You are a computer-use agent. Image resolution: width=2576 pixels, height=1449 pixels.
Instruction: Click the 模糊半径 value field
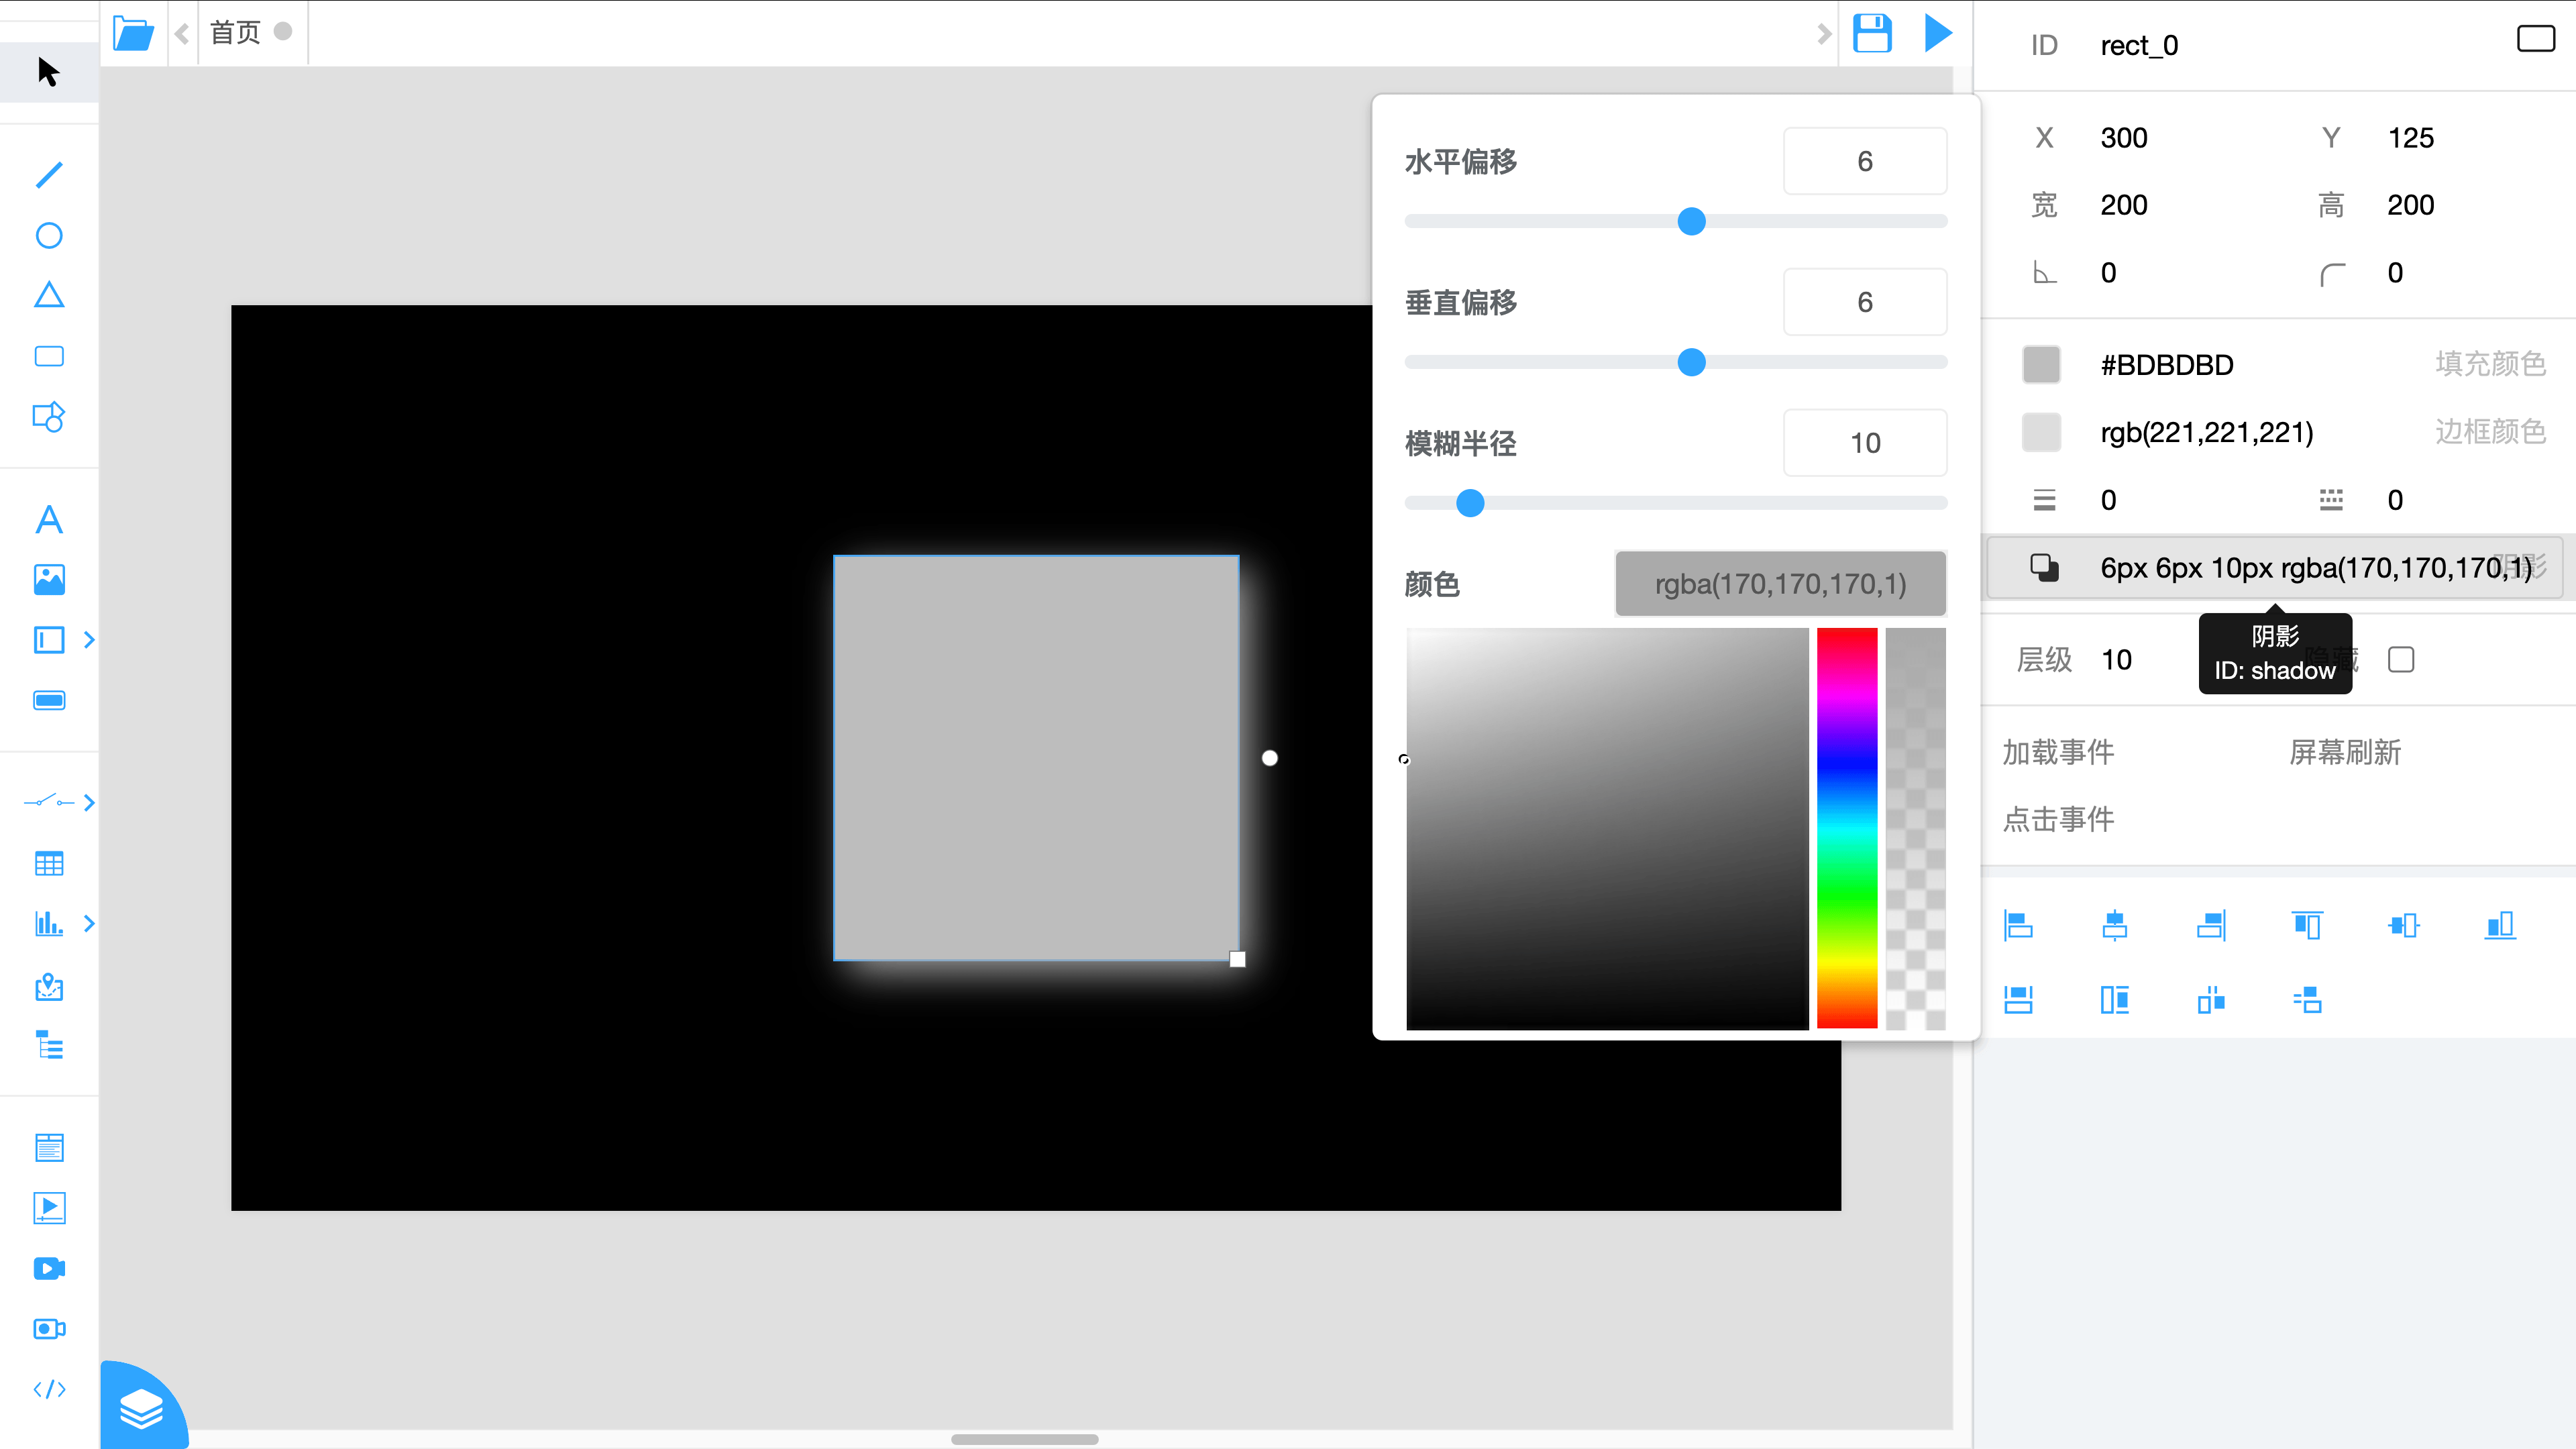tap(1864, 443)
